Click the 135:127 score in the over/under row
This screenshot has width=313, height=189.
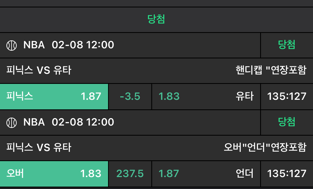(287, 174)
